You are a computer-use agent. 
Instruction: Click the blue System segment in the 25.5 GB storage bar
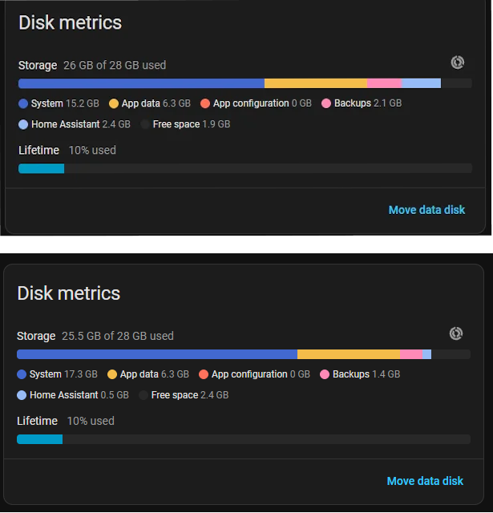click(x=157, y=354)
